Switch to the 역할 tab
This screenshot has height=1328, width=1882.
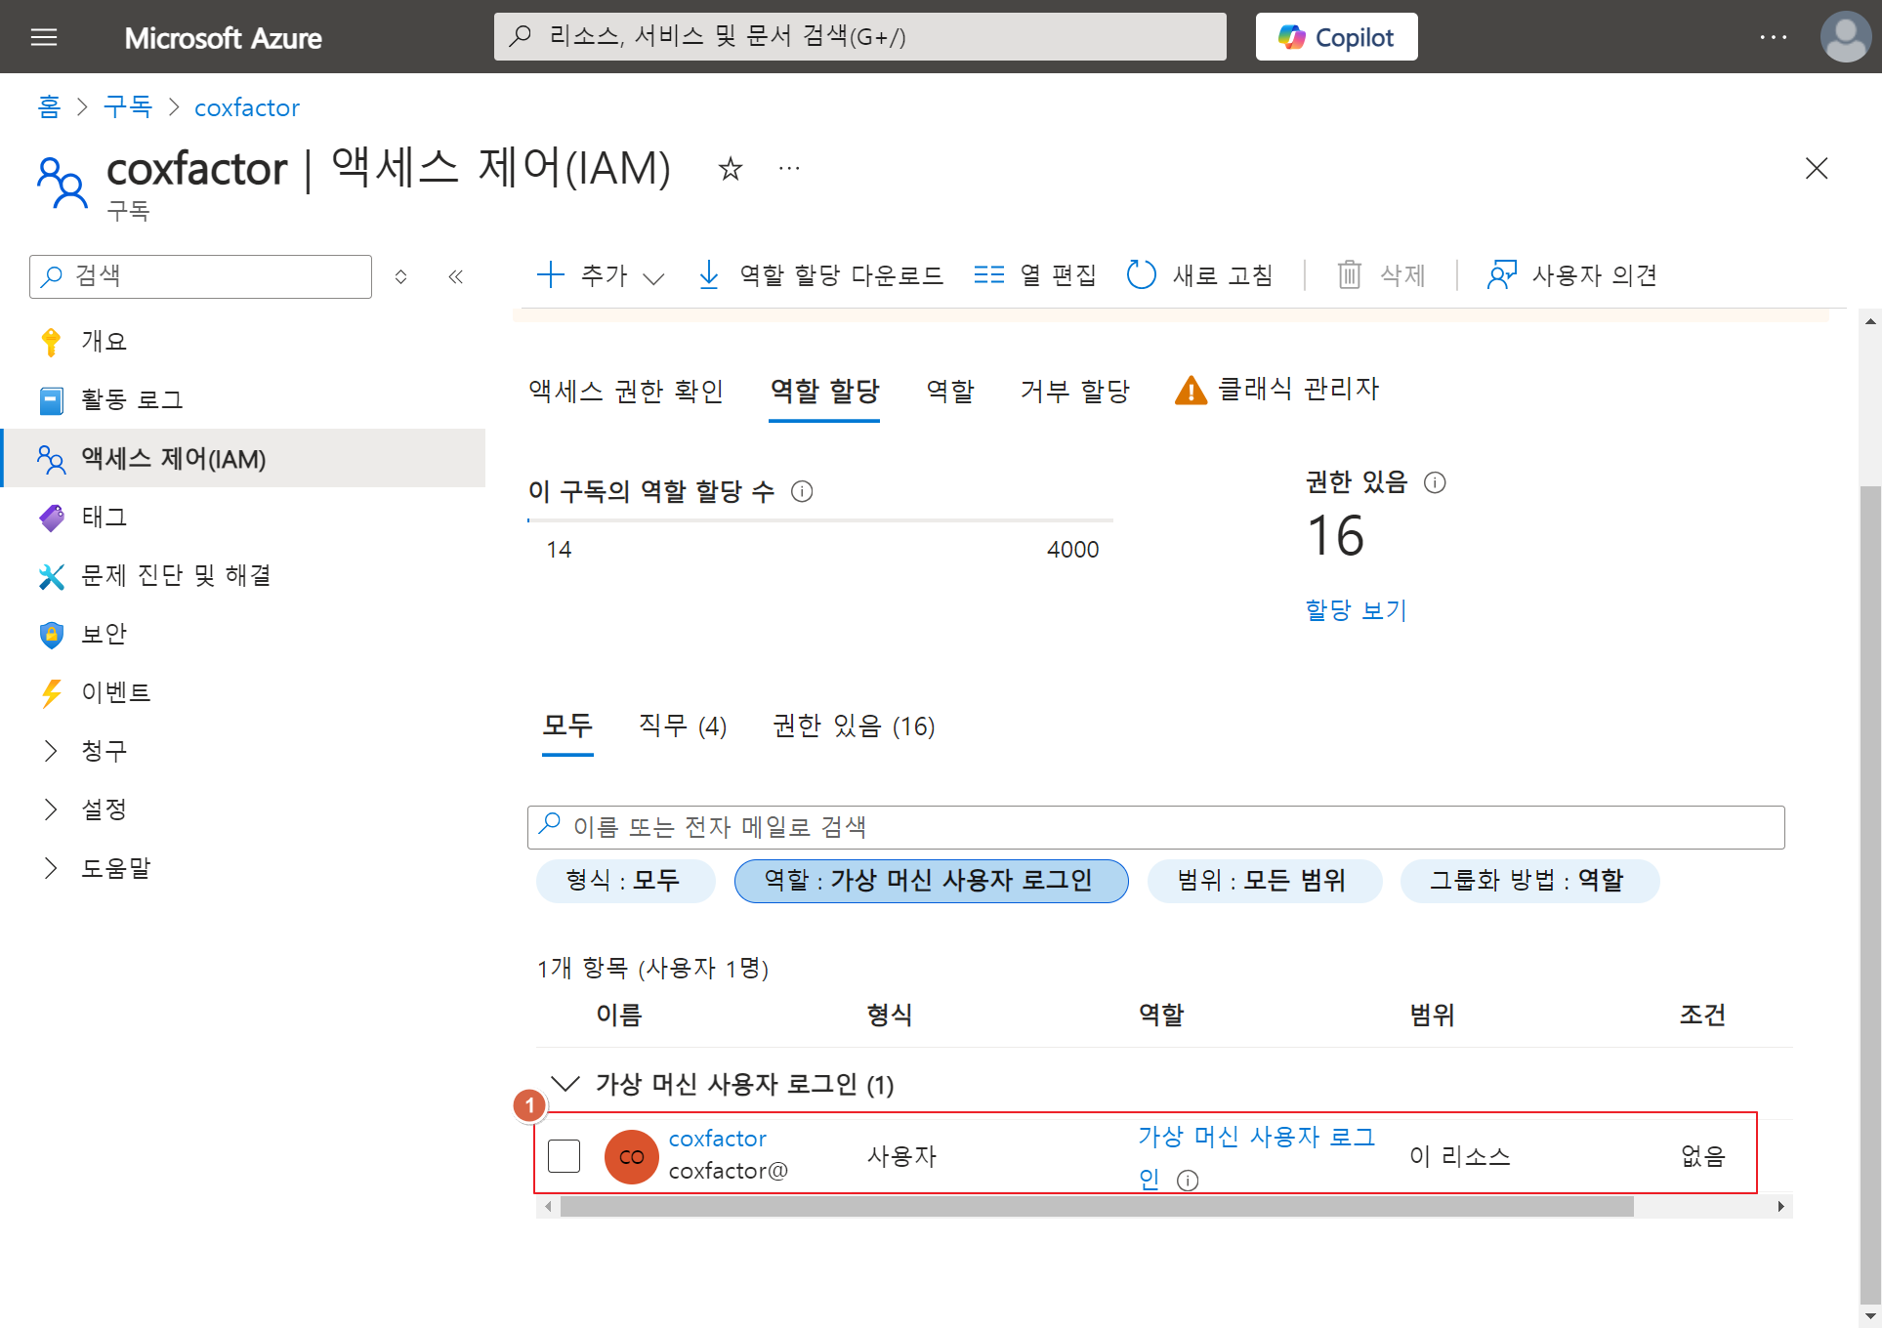pyautogui.click(x=949, y=391)
